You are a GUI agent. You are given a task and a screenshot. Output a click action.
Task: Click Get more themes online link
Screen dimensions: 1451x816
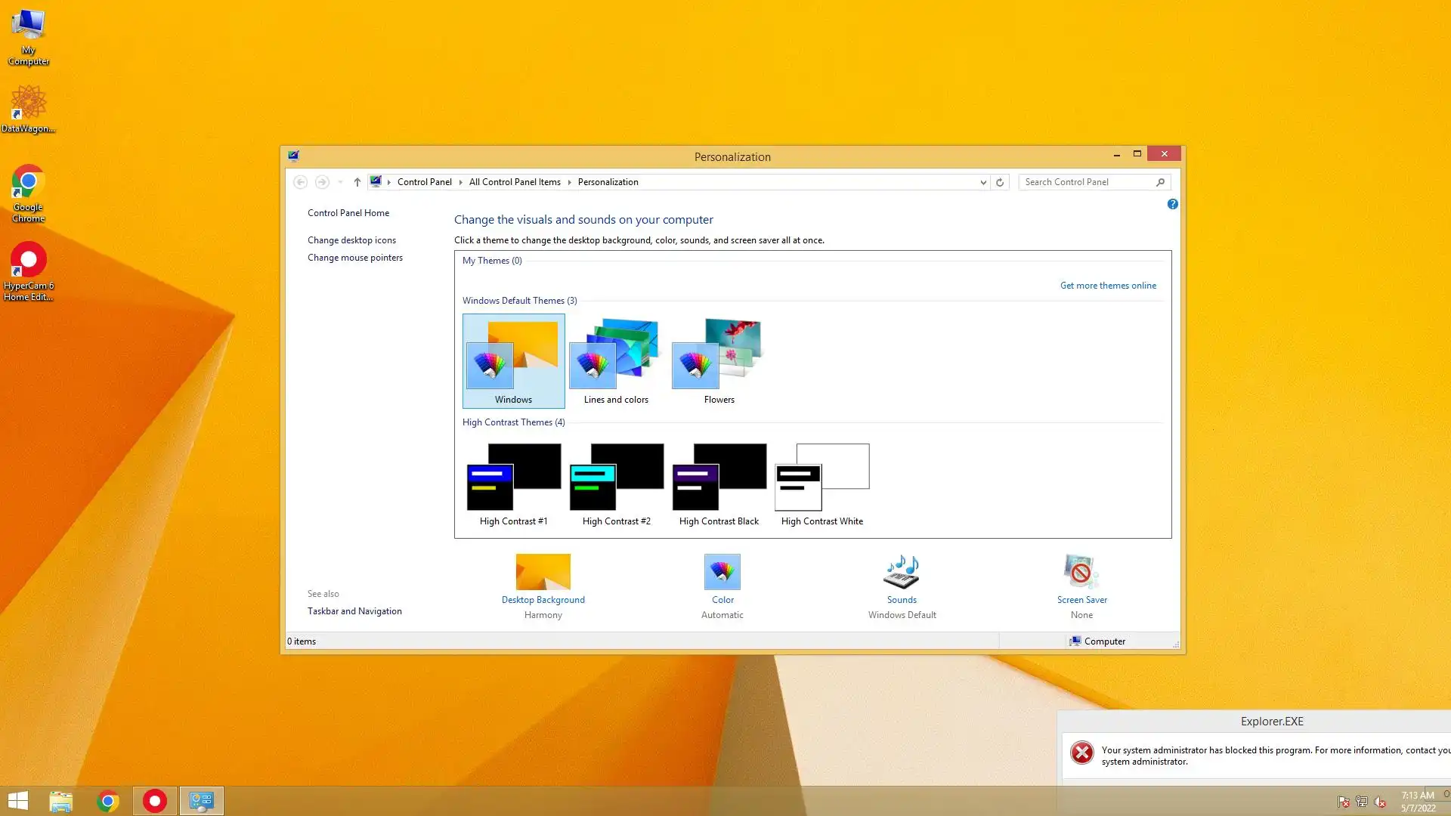click(x=1107, y=286)
